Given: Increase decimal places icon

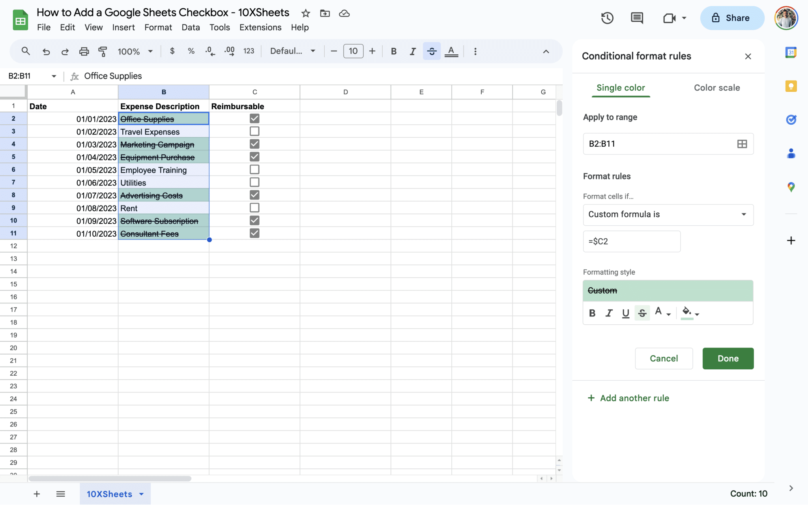Looking at the screenshot, I should point(229,51).
